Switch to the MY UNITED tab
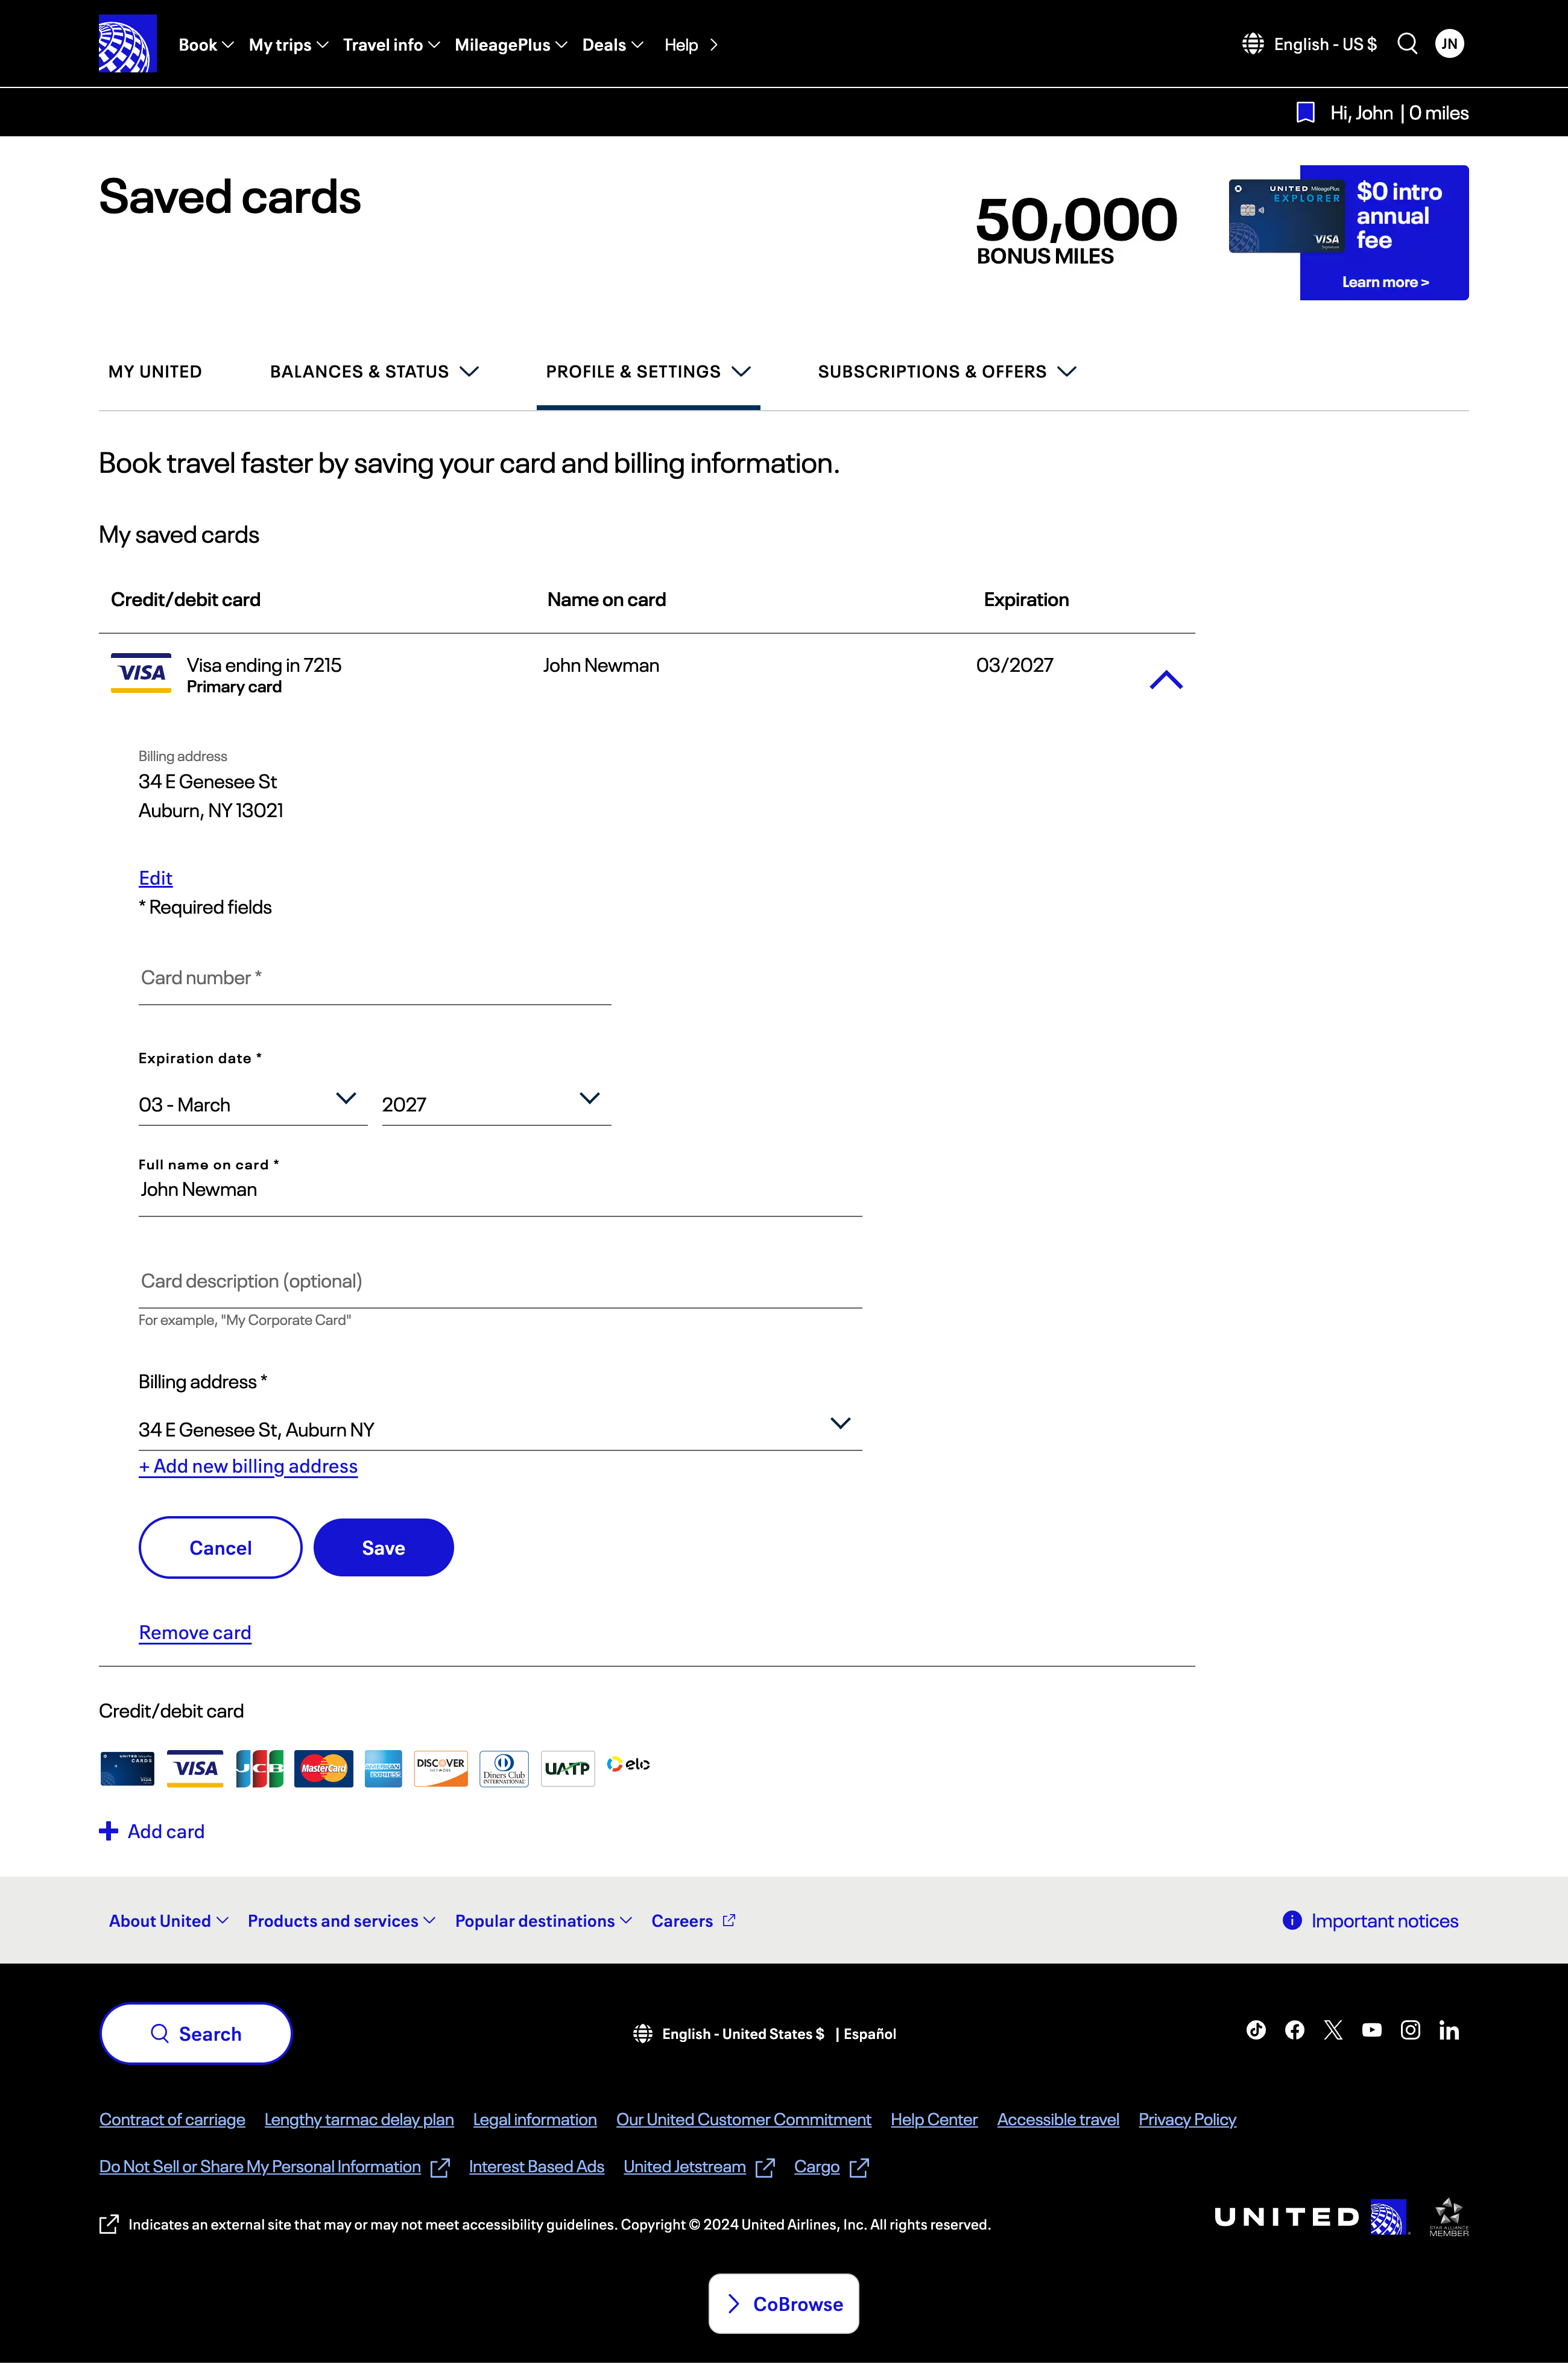This screenshot has height=2364, width=1568. pos(155,371)
